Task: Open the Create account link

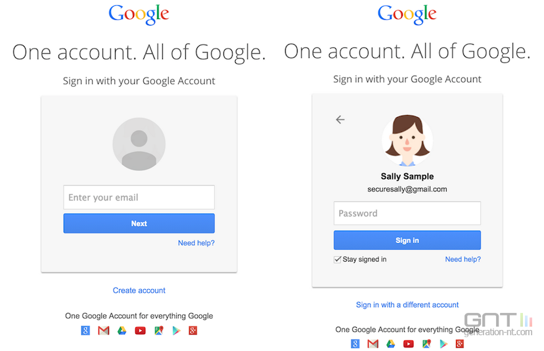Action: (x=139, y=291)
